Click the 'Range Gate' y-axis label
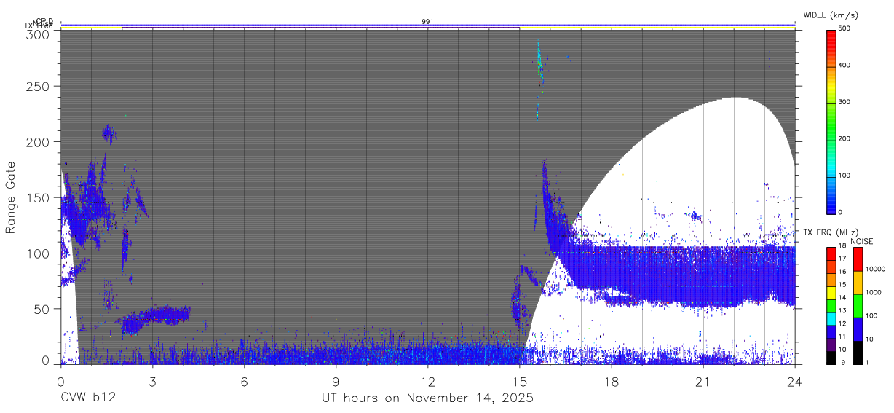Viewport: 894px width, 413px height. 11,197
